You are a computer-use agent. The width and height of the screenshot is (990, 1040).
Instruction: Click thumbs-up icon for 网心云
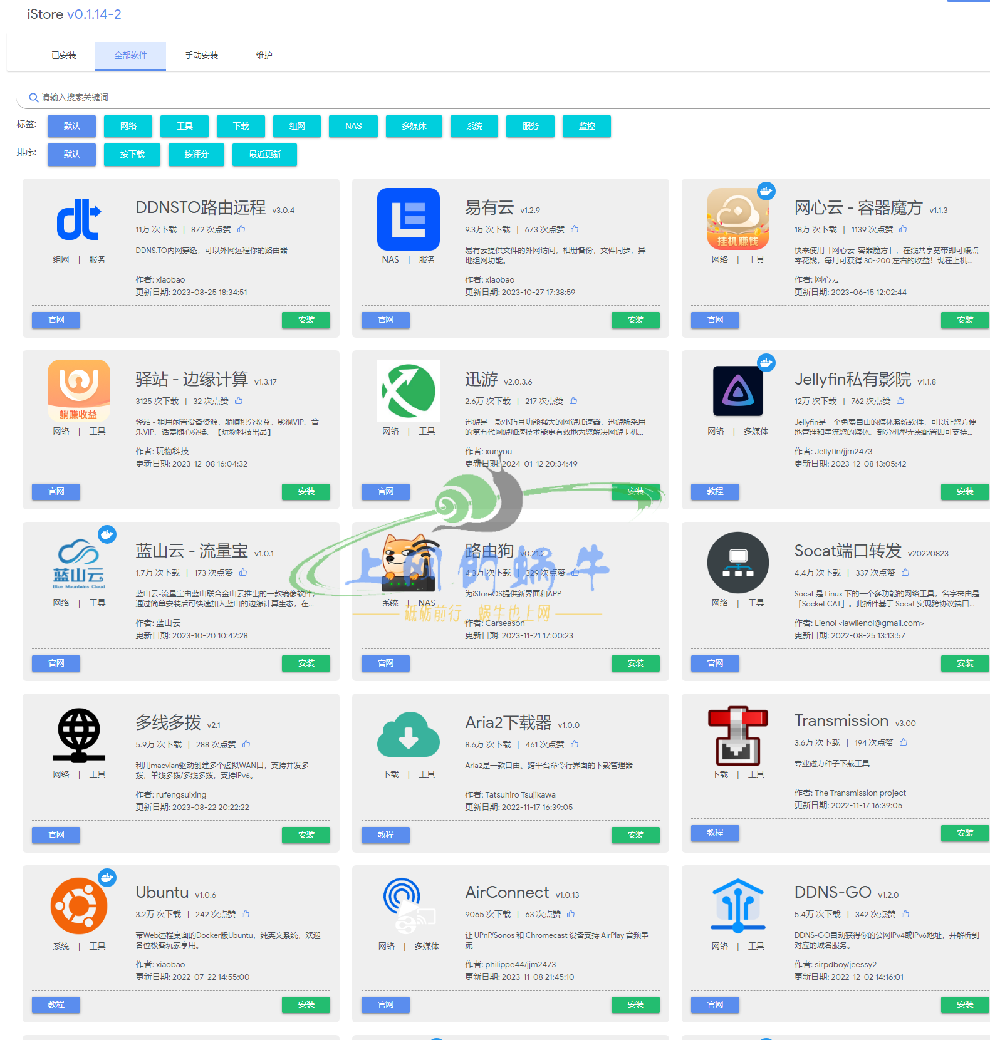pyautogui.click(x=903, y=229)
